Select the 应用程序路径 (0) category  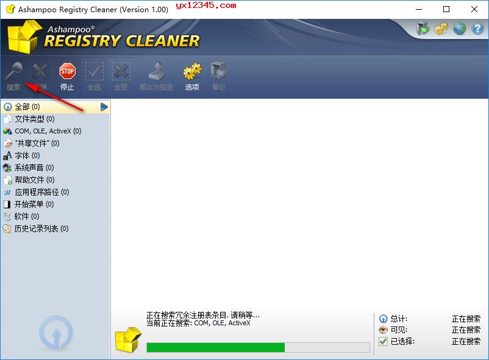click(55, 192)
